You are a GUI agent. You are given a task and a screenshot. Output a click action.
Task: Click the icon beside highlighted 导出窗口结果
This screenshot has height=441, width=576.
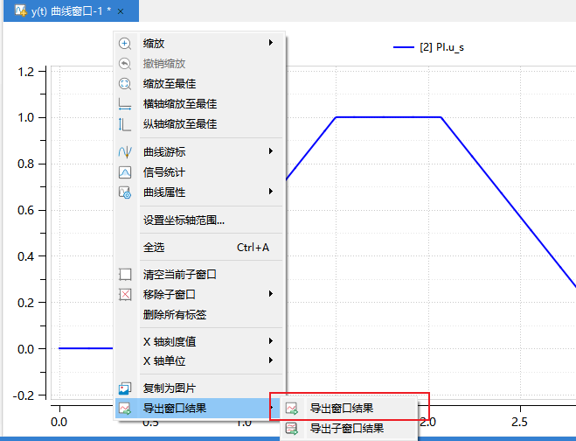pos(125,409)
